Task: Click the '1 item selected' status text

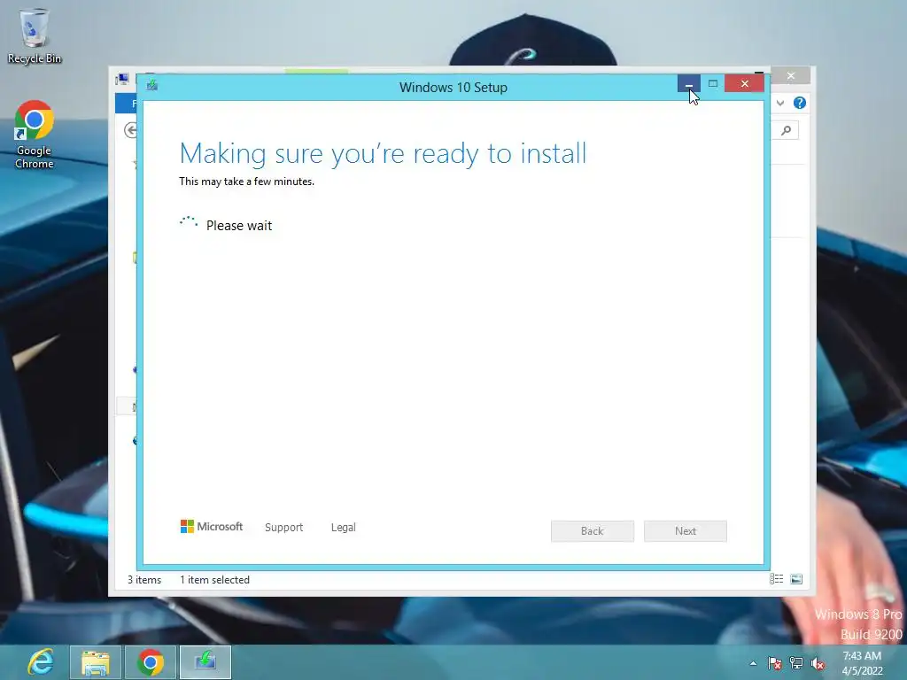Action: (214, 579)
